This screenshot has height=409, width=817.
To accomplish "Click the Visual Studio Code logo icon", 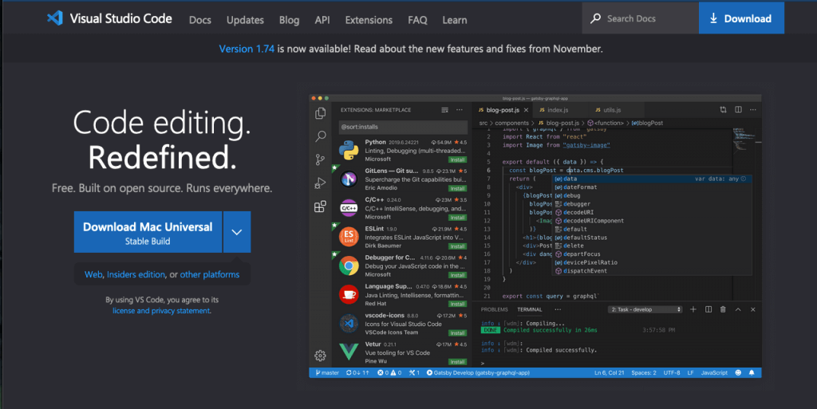I will (x=55, y=18).
